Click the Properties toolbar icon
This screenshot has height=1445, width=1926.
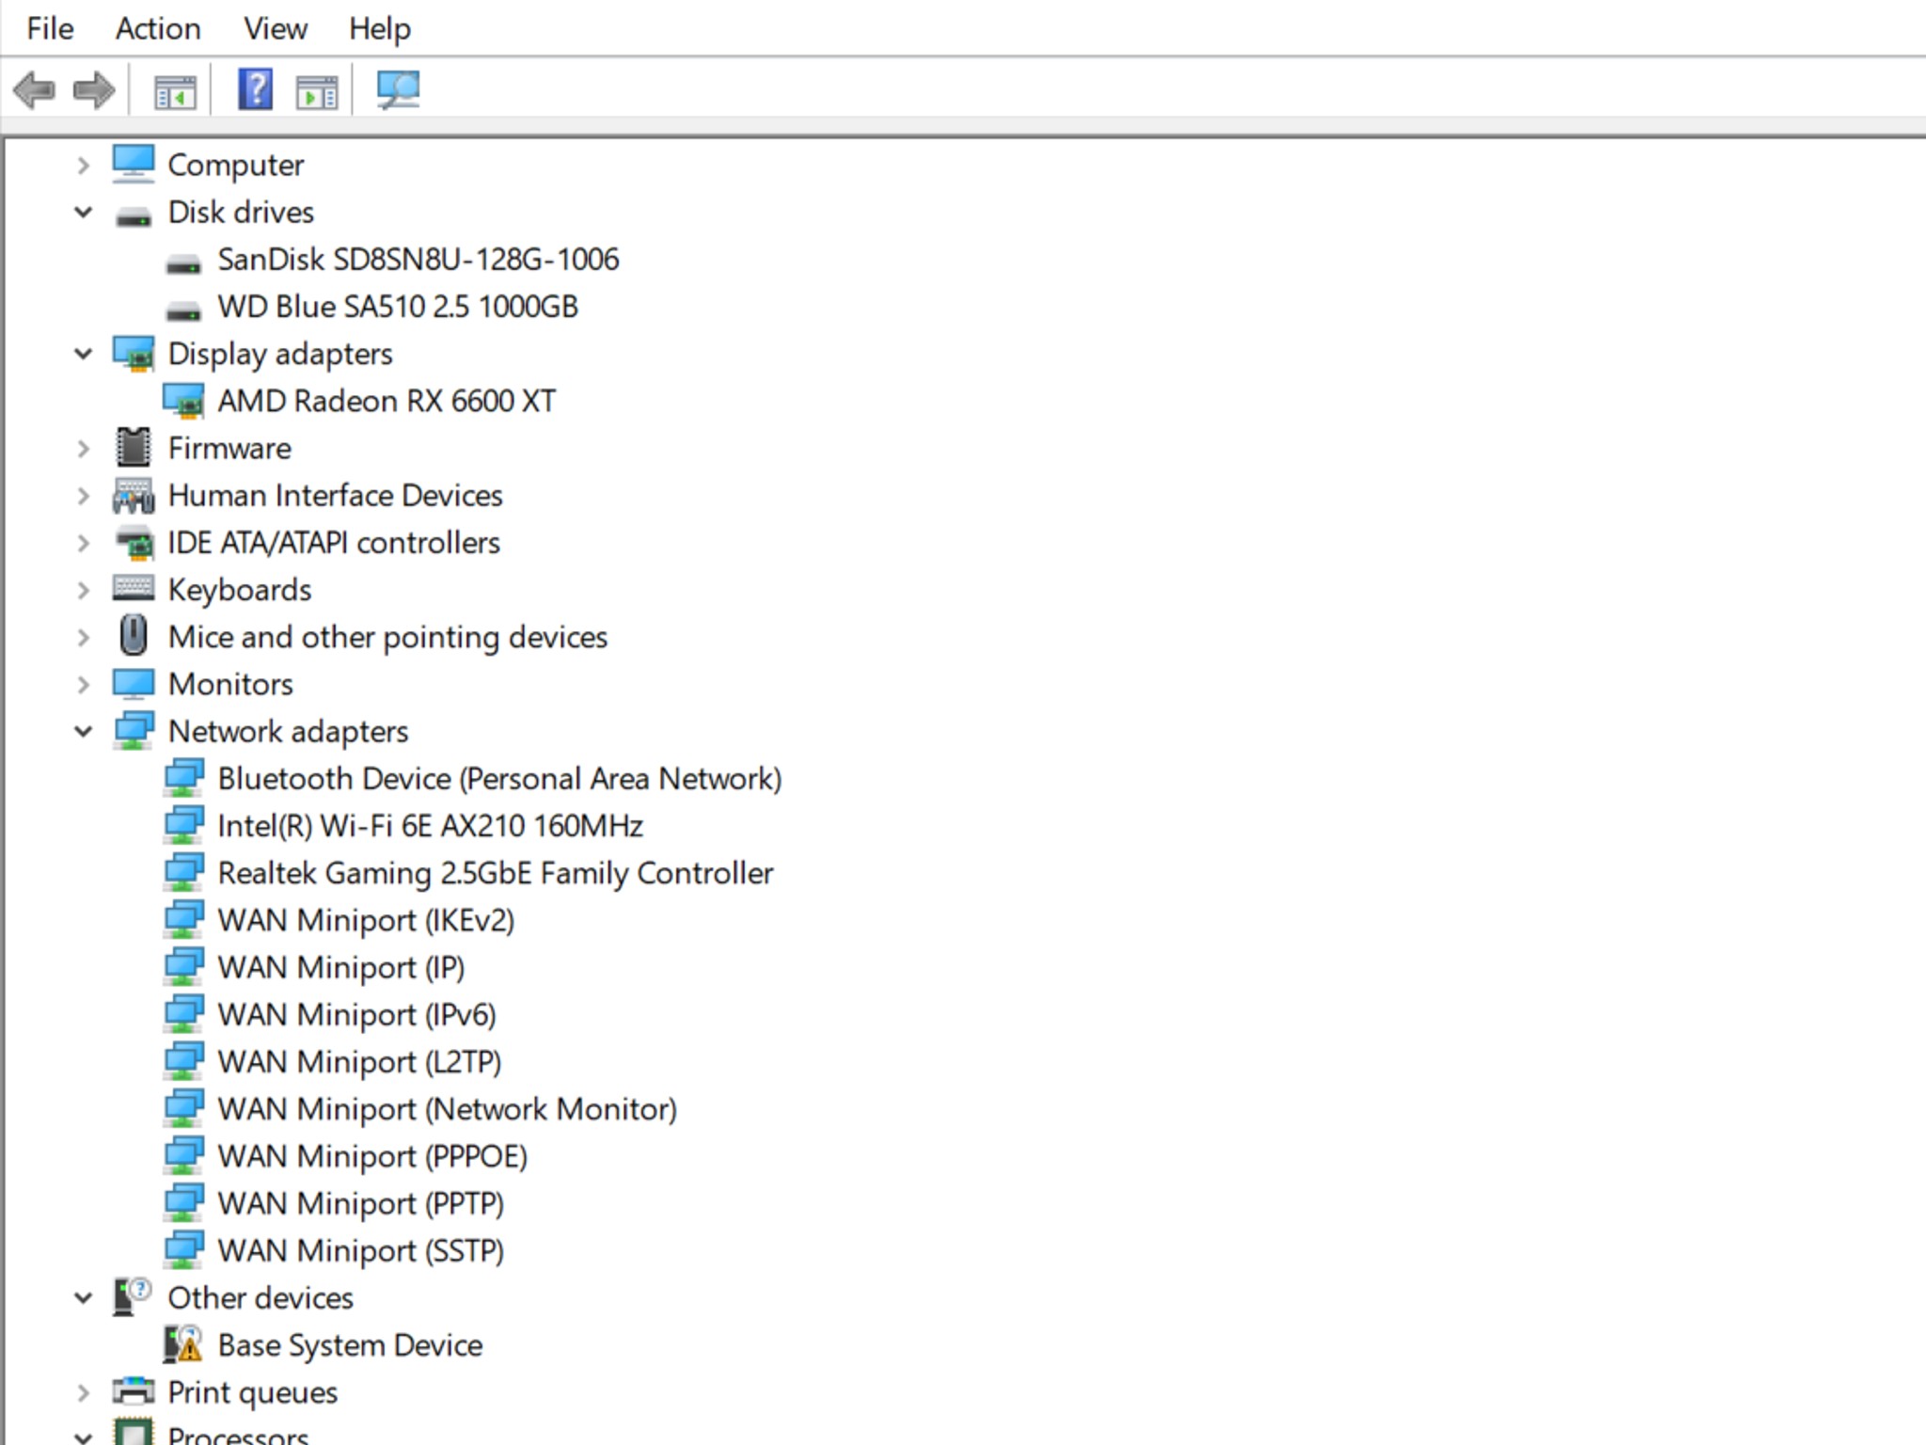tap(317, 90)
